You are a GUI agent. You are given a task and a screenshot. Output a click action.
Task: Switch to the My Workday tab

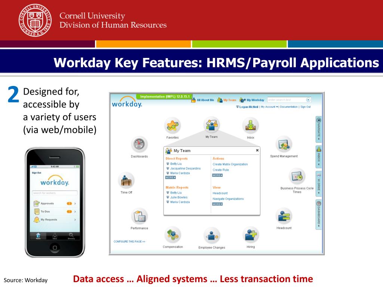[x=252, y=100]
